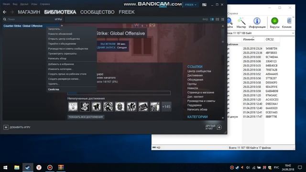Click РУС language indicator in tray

(276, 168)
